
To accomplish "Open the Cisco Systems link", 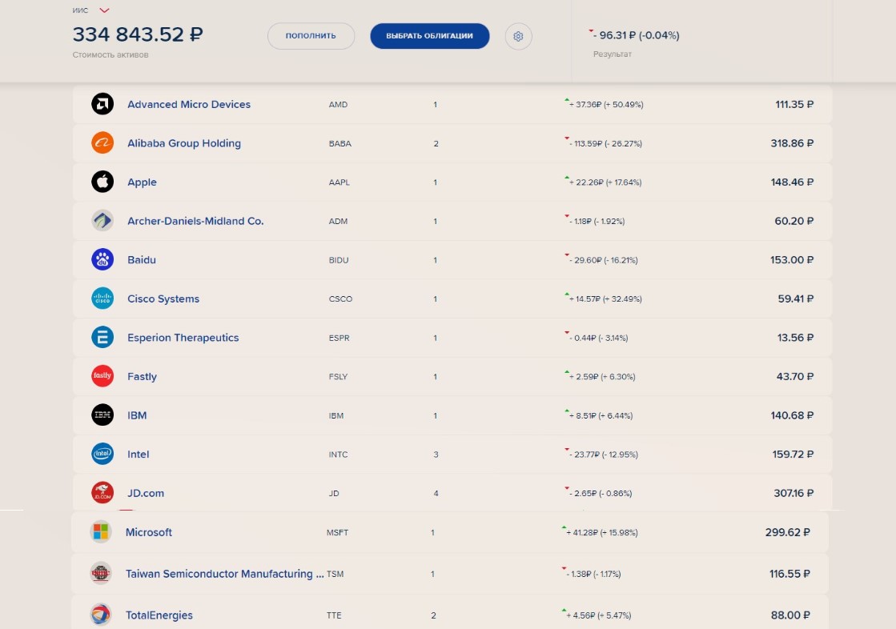I will pyautogui.click(x=163, y=298).
